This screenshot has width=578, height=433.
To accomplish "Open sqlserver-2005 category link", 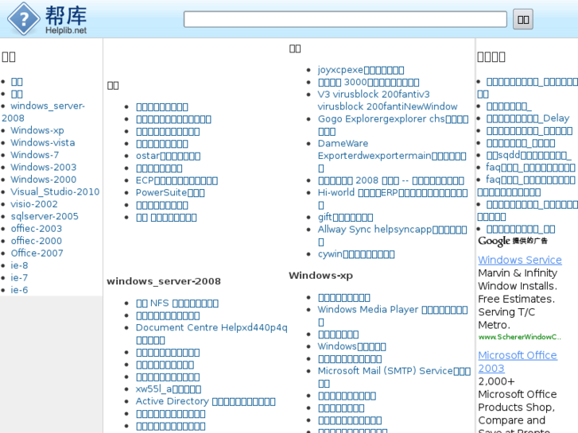I will click(x=45, y=216).
